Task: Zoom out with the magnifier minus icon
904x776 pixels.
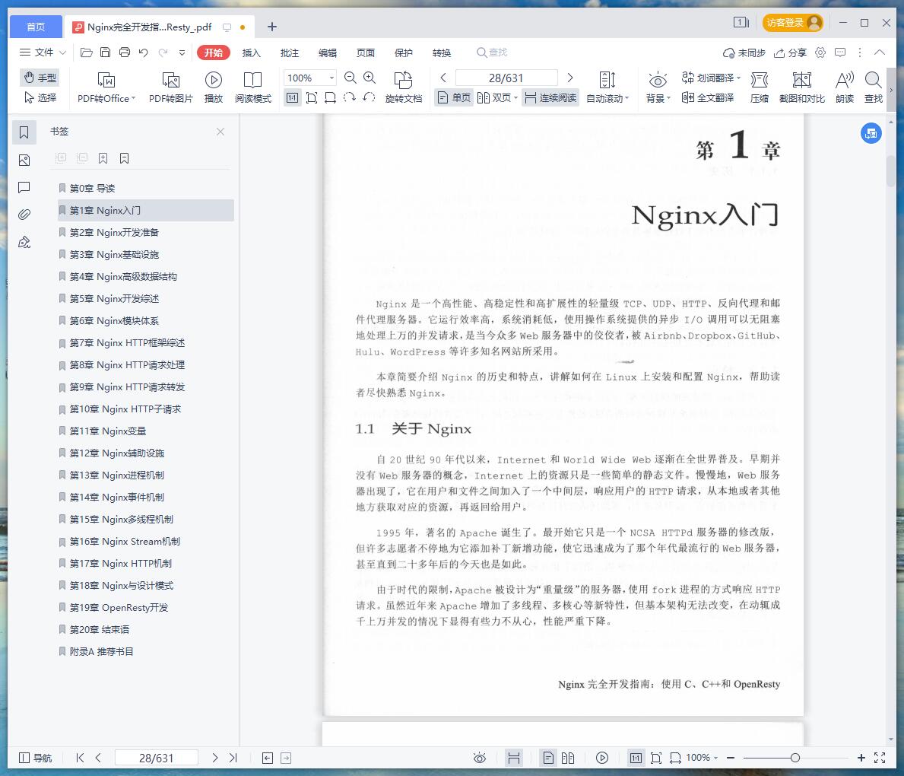Action: [350, 78]
